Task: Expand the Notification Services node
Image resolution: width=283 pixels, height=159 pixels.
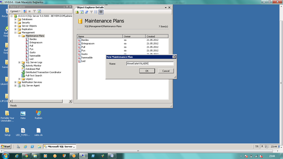Action: 15,82
